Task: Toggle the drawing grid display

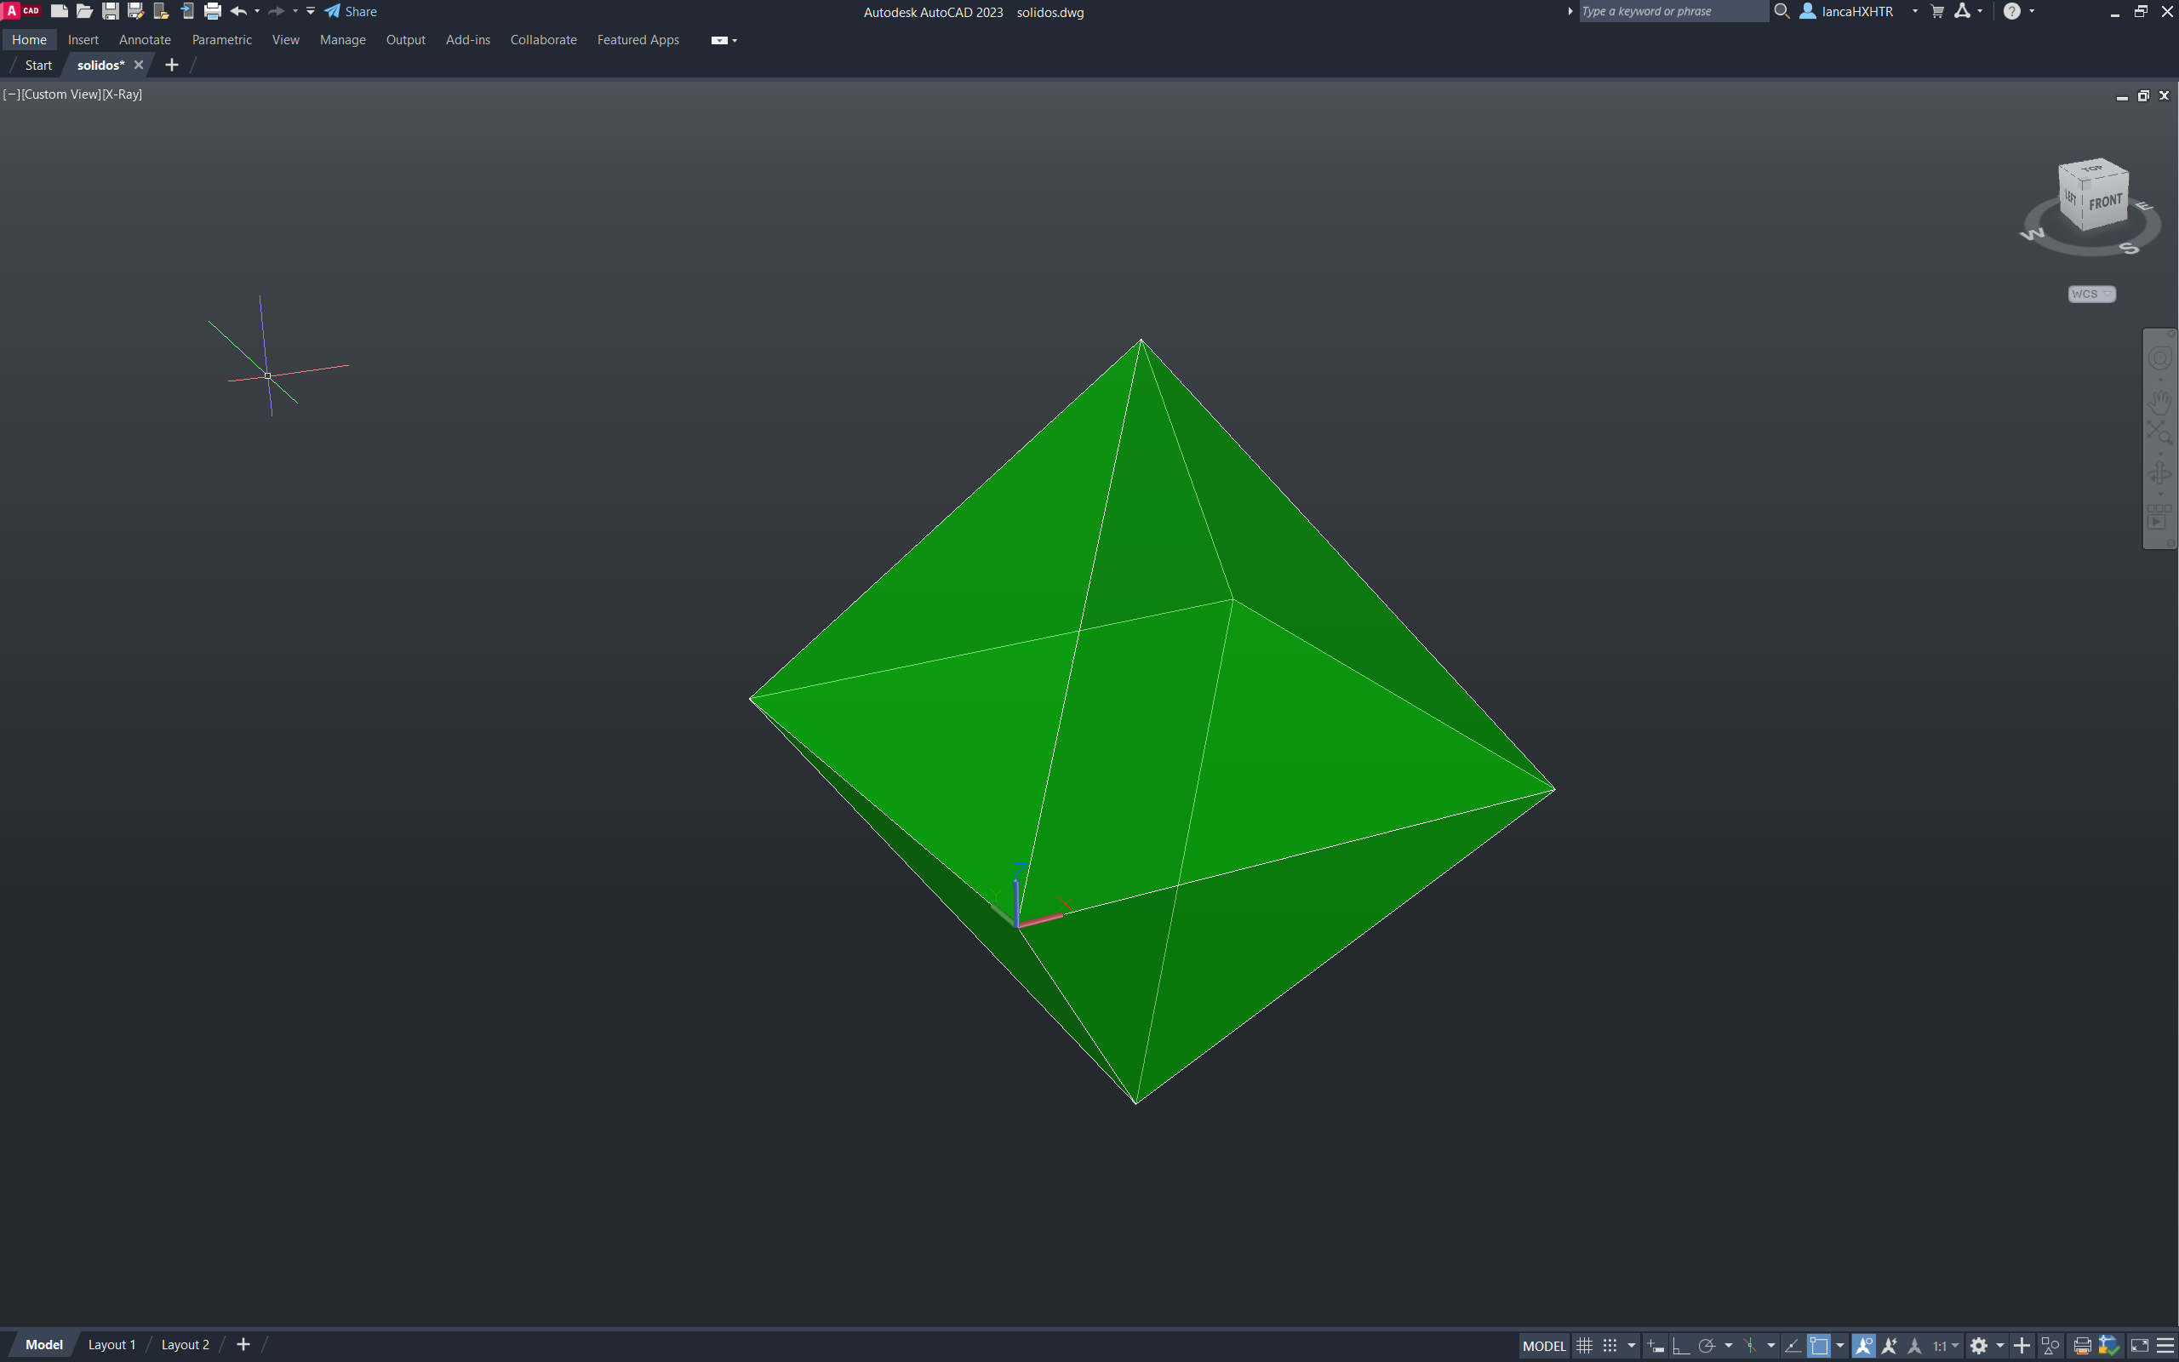Action: [1585, 1345]
